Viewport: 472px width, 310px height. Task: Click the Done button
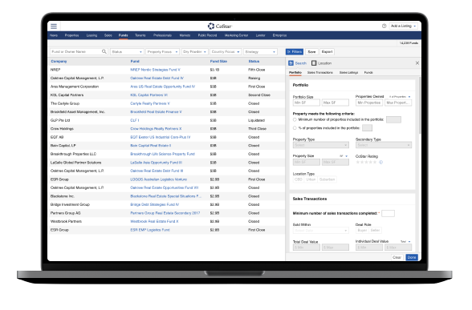click(x=412, y=257)
